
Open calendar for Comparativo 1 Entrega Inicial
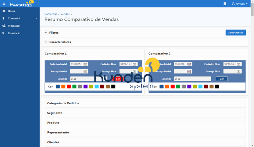pyautogui.click(x=85, y=71)
